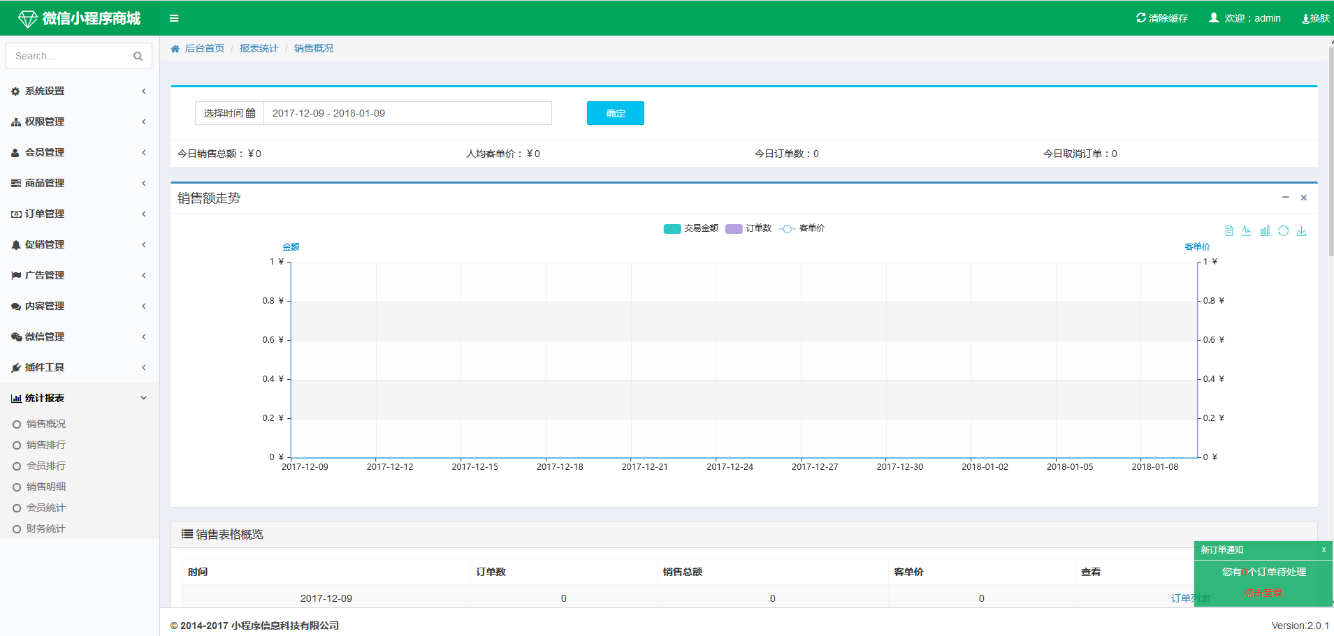Click the 换肤 skin switch link
The image size is (1334, 636).
1316,18
